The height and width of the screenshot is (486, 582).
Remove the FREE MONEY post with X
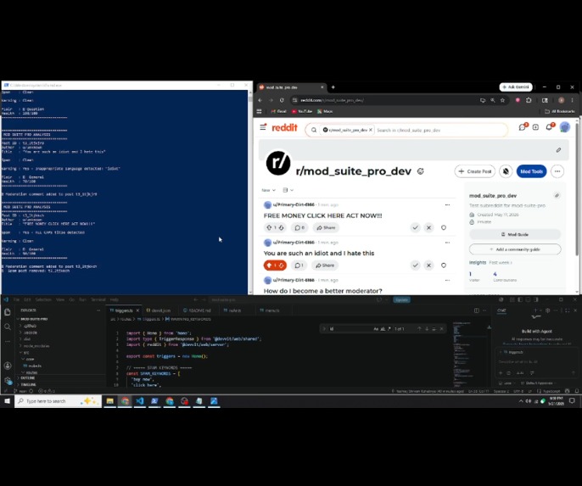point(428,228)
